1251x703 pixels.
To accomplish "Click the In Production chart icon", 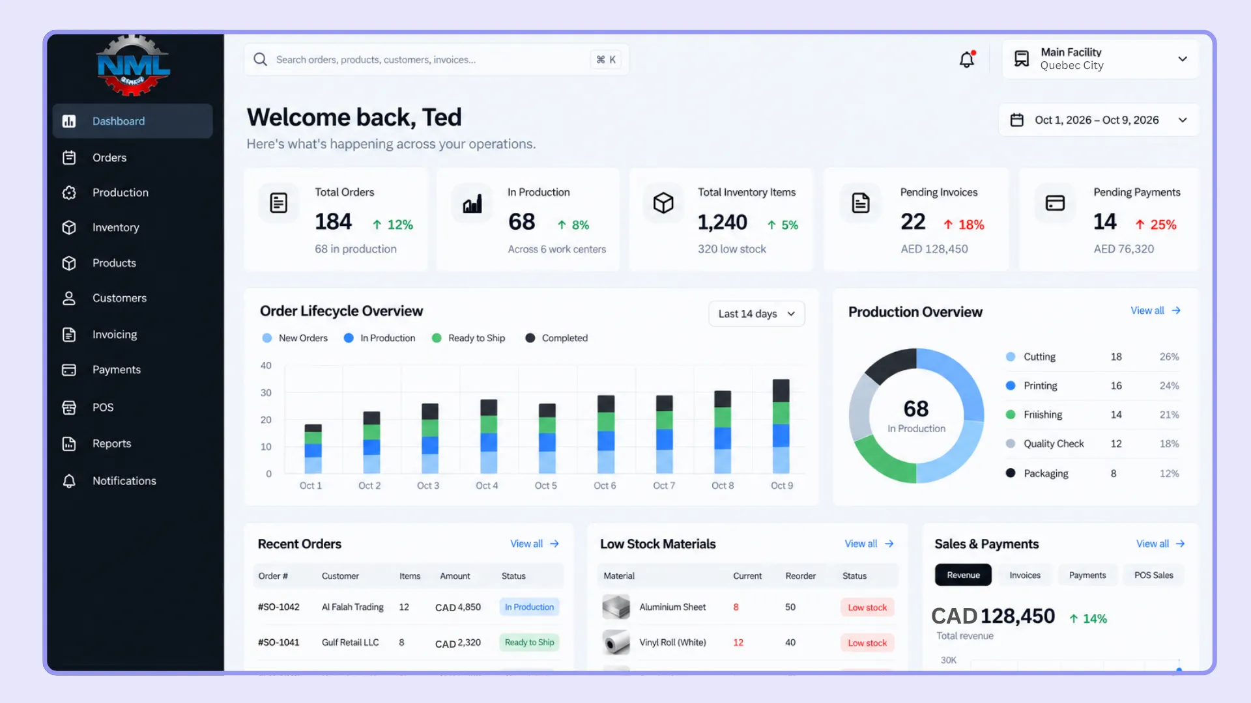I will [x=472, y=203].
